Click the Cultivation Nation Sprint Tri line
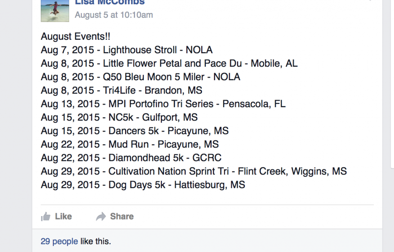Viewport: 394px width, 252px height. click(194, 171)
